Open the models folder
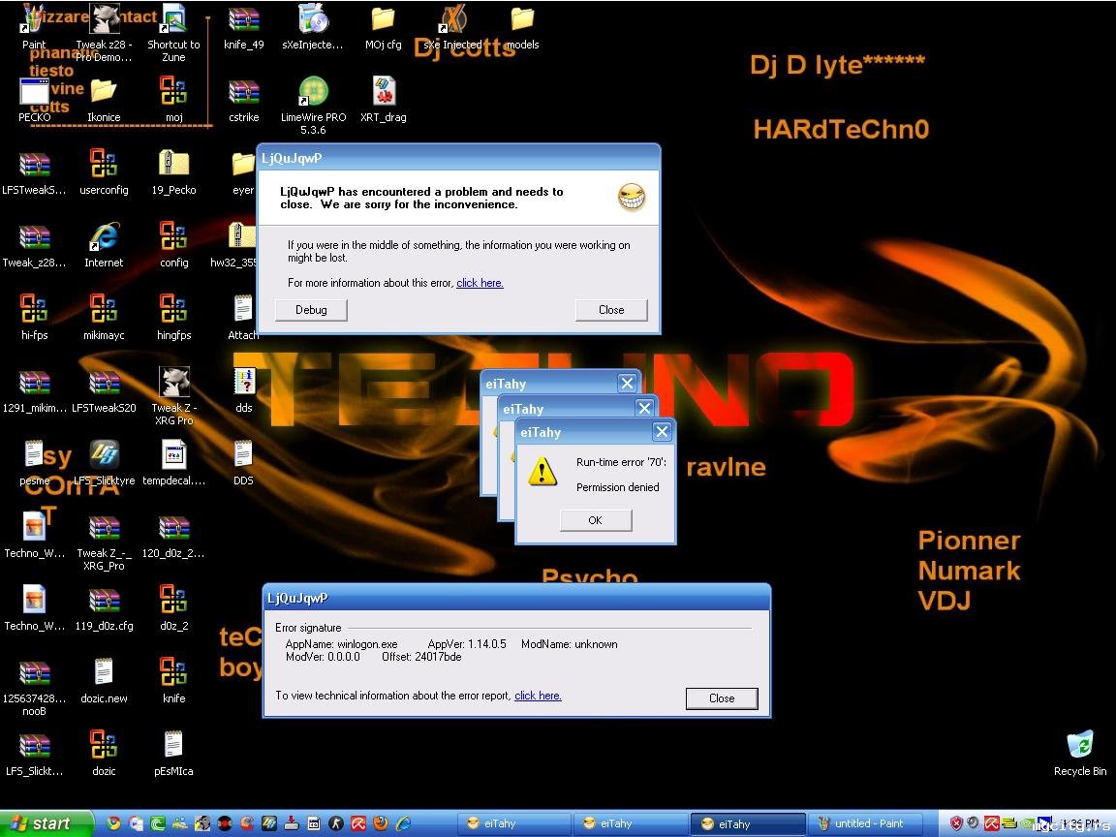This screenshot has width=1116, height=837. (522, 27)
